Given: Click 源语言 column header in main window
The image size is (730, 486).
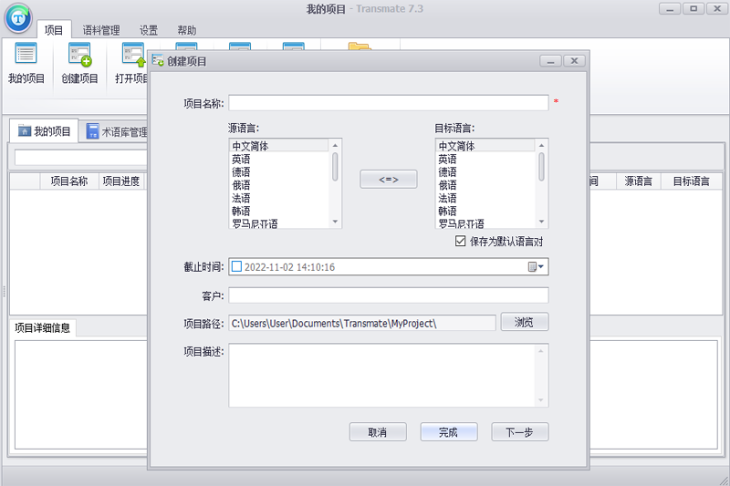Looking at the screenshot, I should click(638, 181).
